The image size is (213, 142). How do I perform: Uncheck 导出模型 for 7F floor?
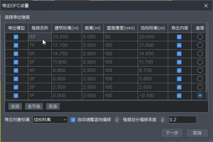pyautogui.click(x=16, y=45)
